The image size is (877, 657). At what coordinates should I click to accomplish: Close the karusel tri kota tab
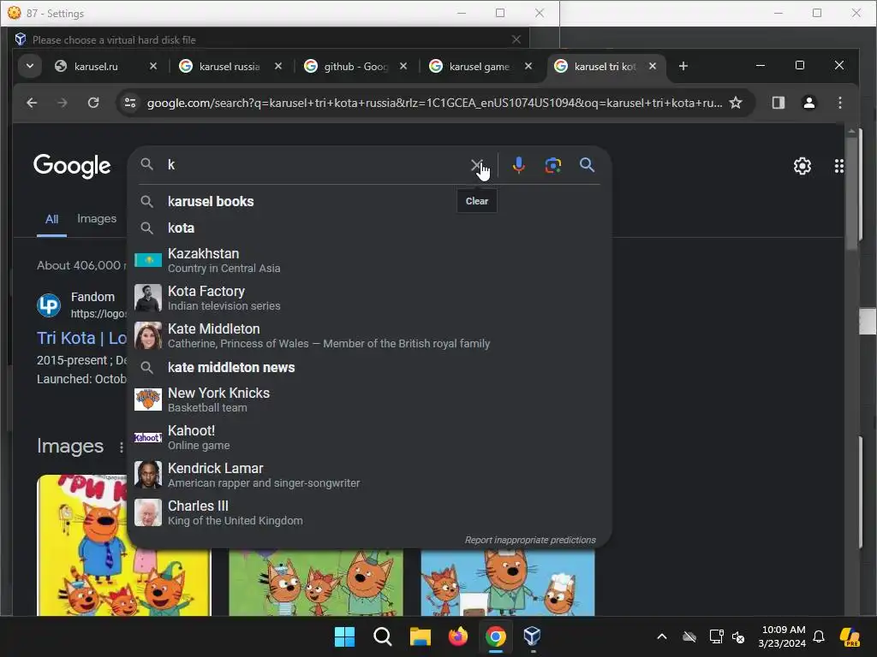(652, 66)
